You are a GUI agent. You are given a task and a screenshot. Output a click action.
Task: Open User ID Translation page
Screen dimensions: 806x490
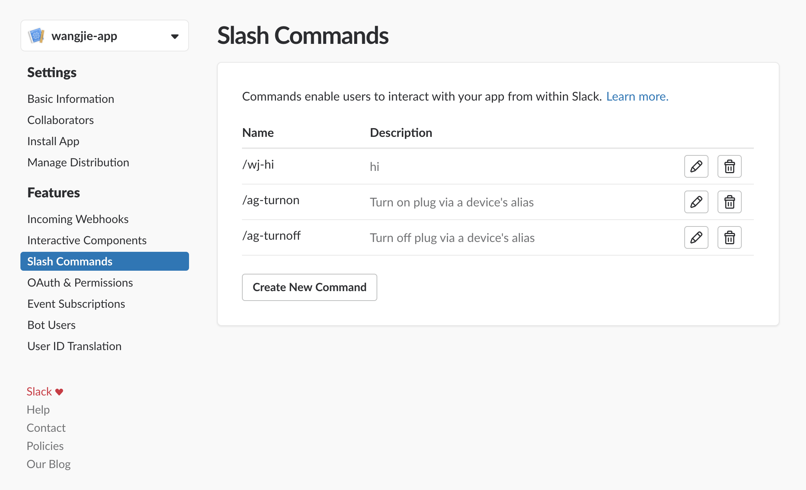click(x=74, y=346)
